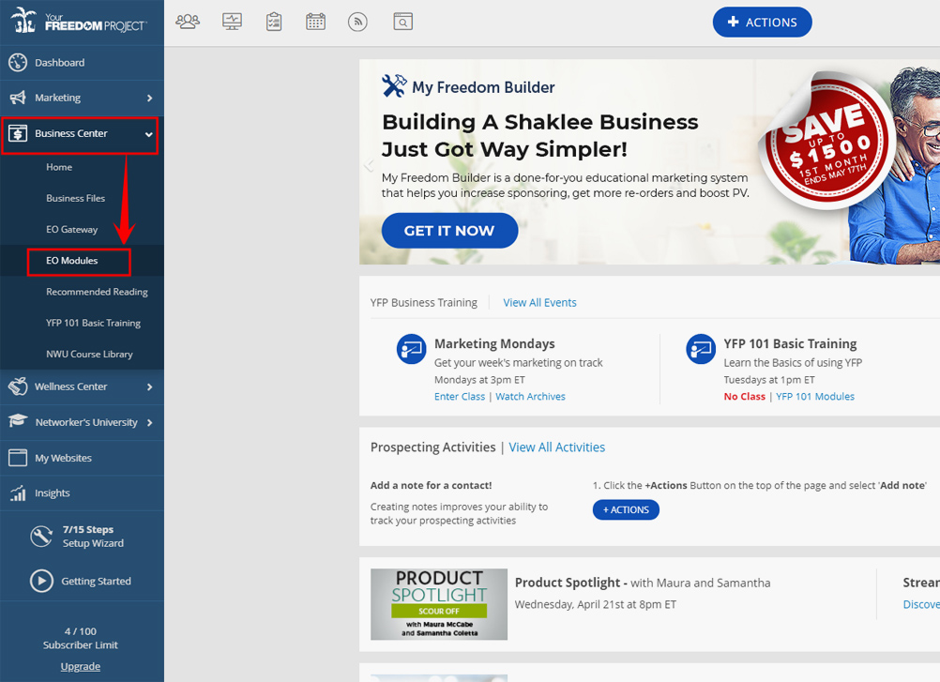
Task: Open EO Gateway submenu item
Action: tap(72, 230)
